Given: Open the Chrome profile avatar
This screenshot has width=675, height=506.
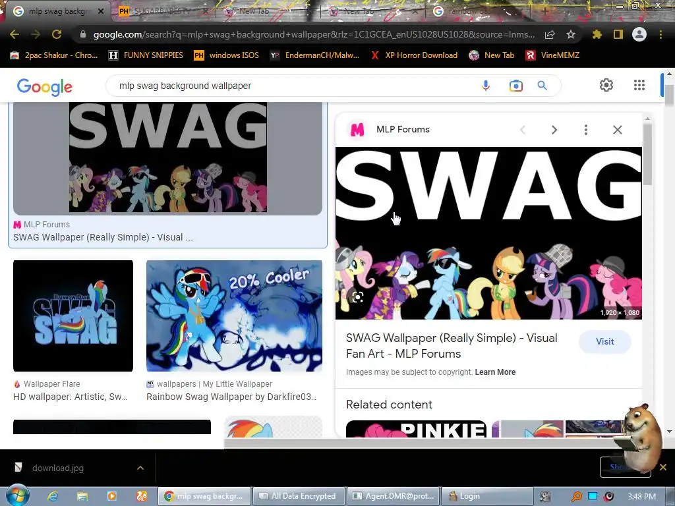Looking at the screenshot, I should 639,34.
